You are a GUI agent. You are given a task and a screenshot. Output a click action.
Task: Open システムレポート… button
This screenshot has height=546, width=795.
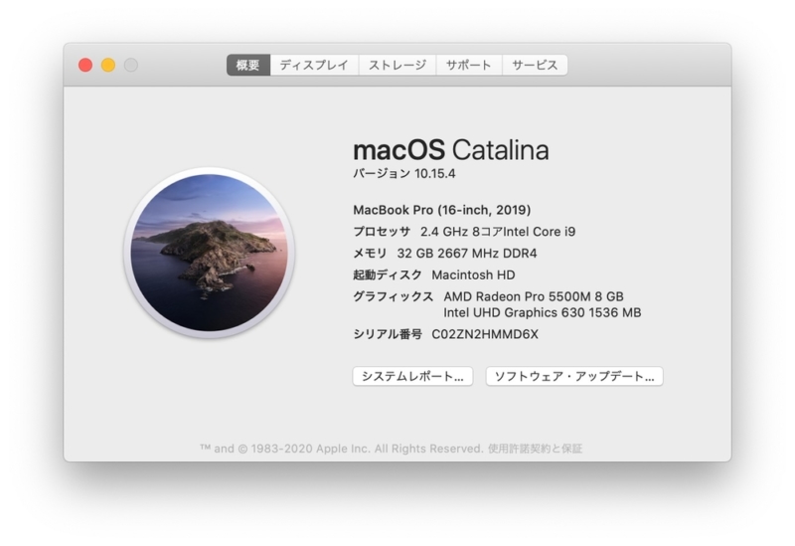click(x=412, y=376)
